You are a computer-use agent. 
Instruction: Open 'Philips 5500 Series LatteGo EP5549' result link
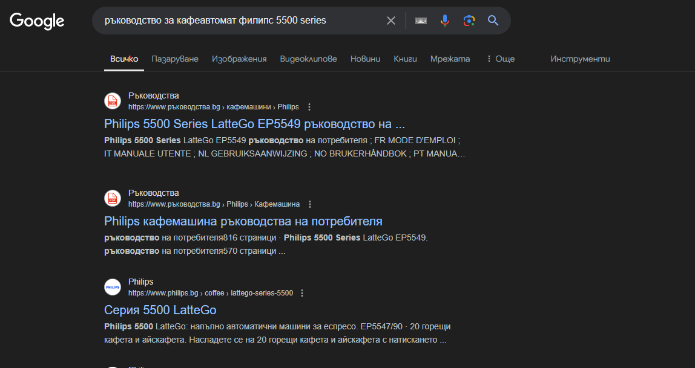254,124
